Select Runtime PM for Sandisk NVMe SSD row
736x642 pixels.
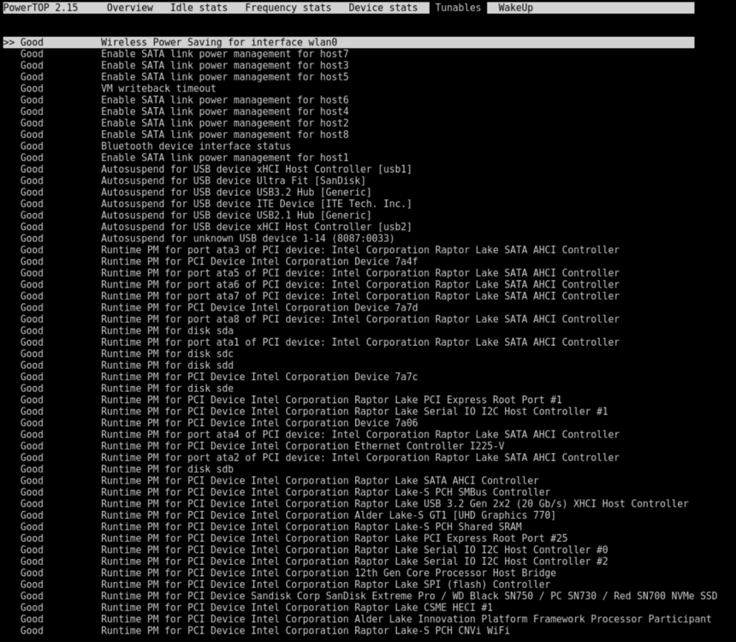(x=369, y=596)
